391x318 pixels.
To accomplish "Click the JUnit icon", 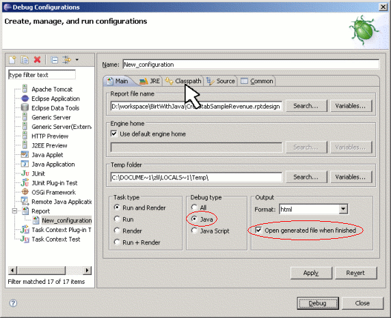I will coord(25,173).
